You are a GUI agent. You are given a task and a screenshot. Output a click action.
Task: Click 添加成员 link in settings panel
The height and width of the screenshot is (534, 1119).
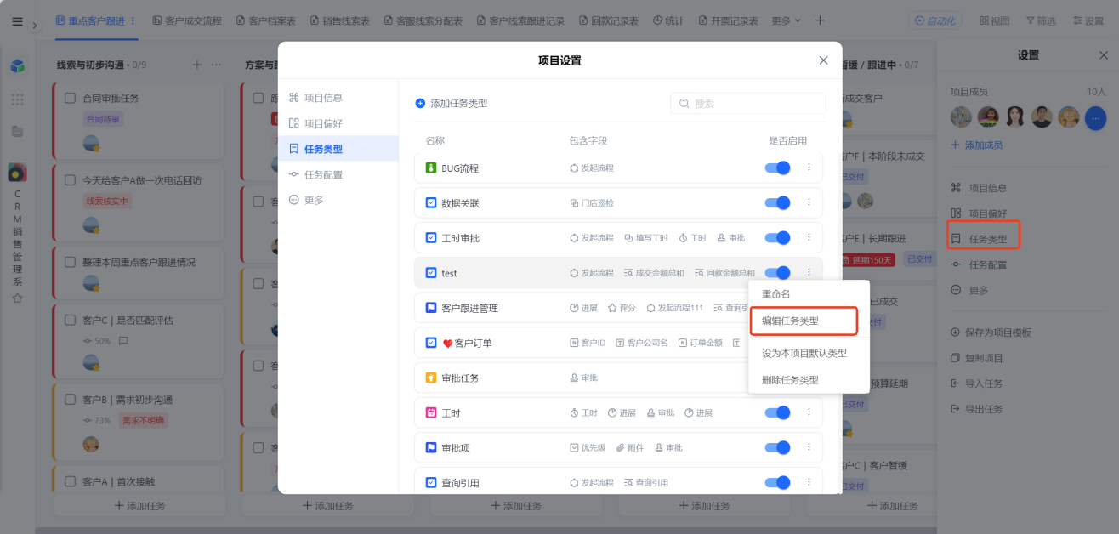[x=976, y=145]
